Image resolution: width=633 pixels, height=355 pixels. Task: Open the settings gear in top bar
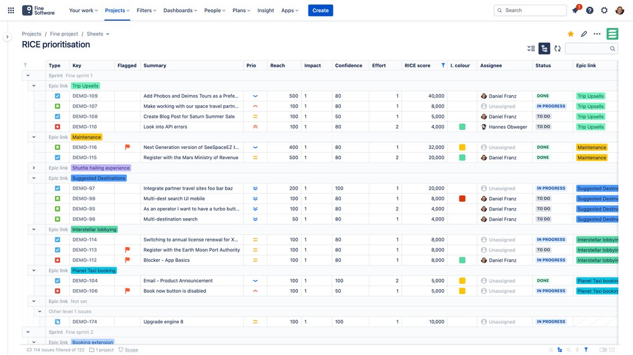[x=604, y=10]
